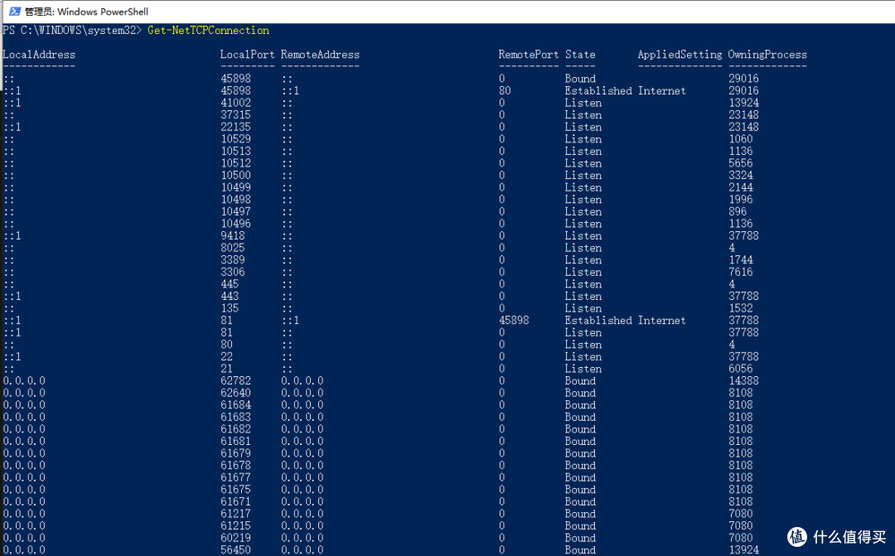
Task: Select the MySQL local port 3306
Action: pos(233,272)
